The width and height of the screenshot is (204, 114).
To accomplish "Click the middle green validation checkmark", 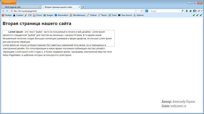I will tap(197, 15).
